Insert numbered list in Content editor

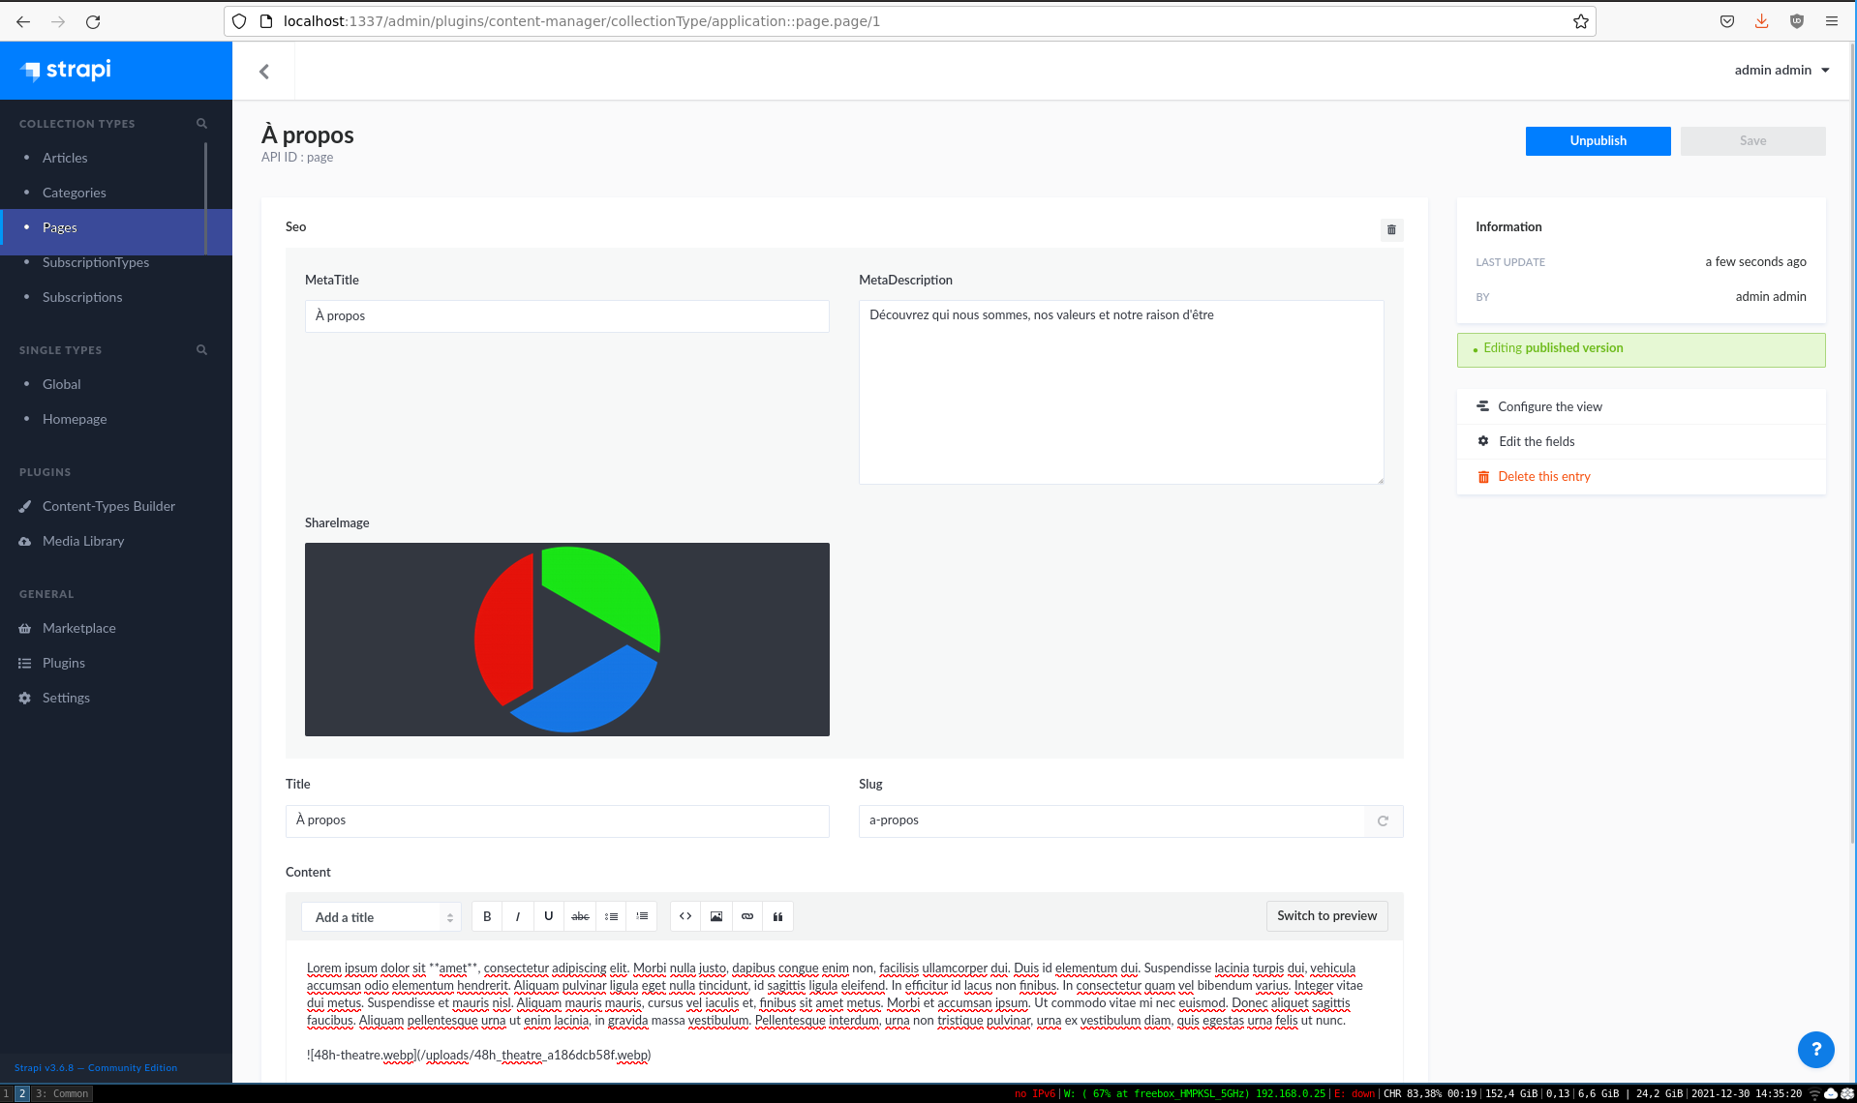pos(642,916)
